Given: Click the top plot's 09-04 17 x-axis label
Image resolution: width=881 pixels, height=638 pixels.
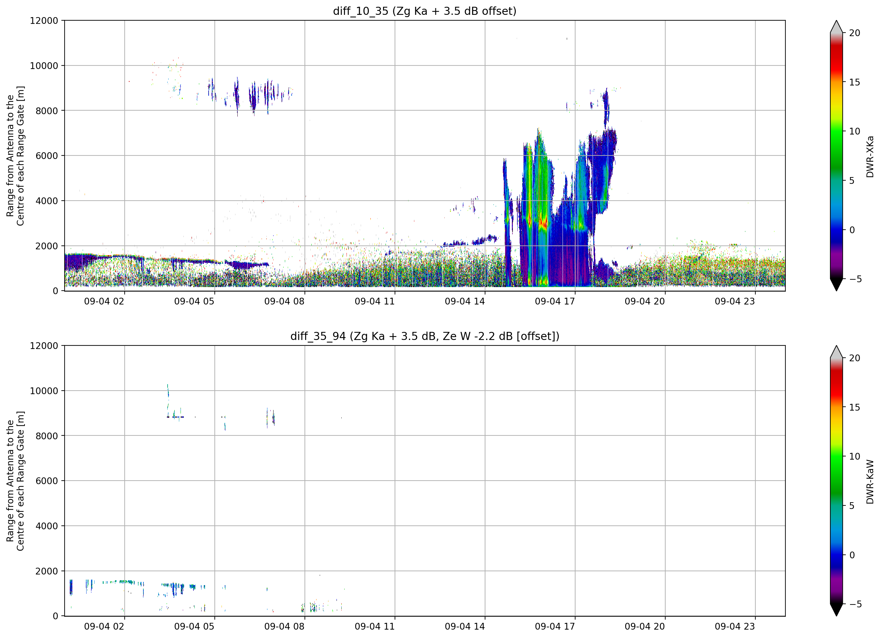Looking at the screenshot, I should 555,301.
